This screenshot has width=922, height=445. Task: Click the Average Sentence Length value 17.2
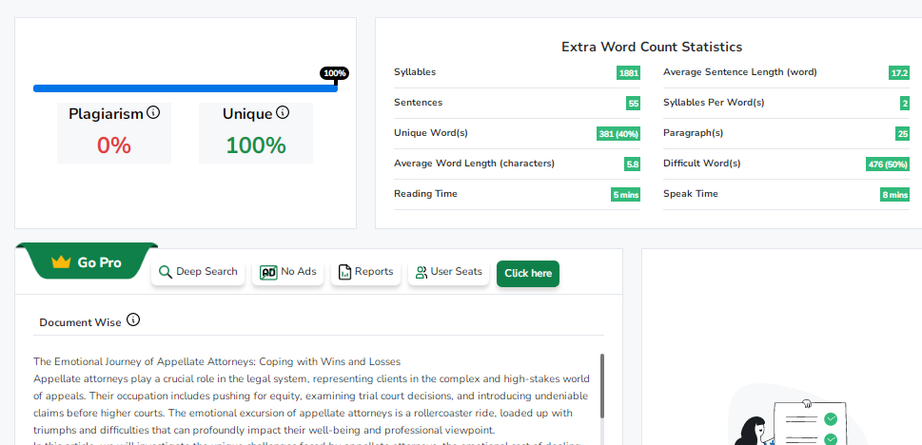899,73
